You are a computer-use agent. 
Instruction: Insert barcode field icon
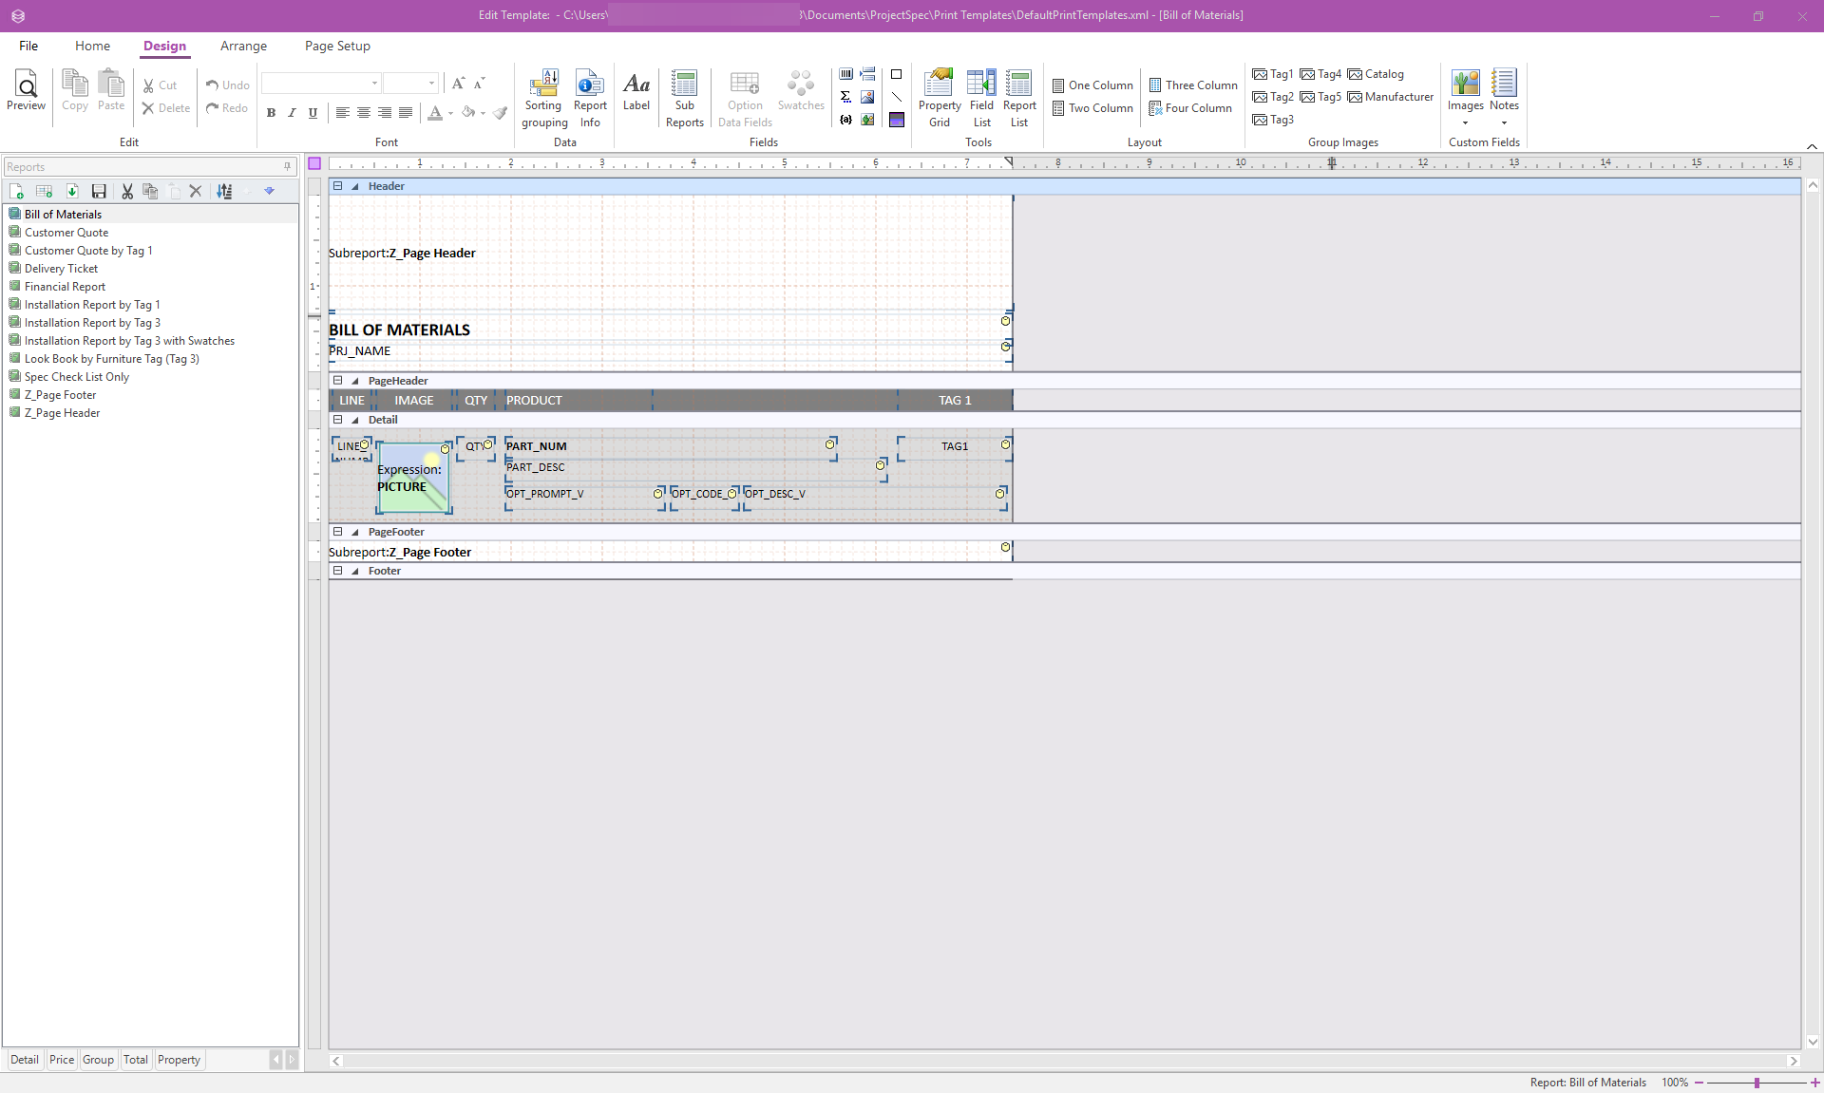tap(846, 74)
